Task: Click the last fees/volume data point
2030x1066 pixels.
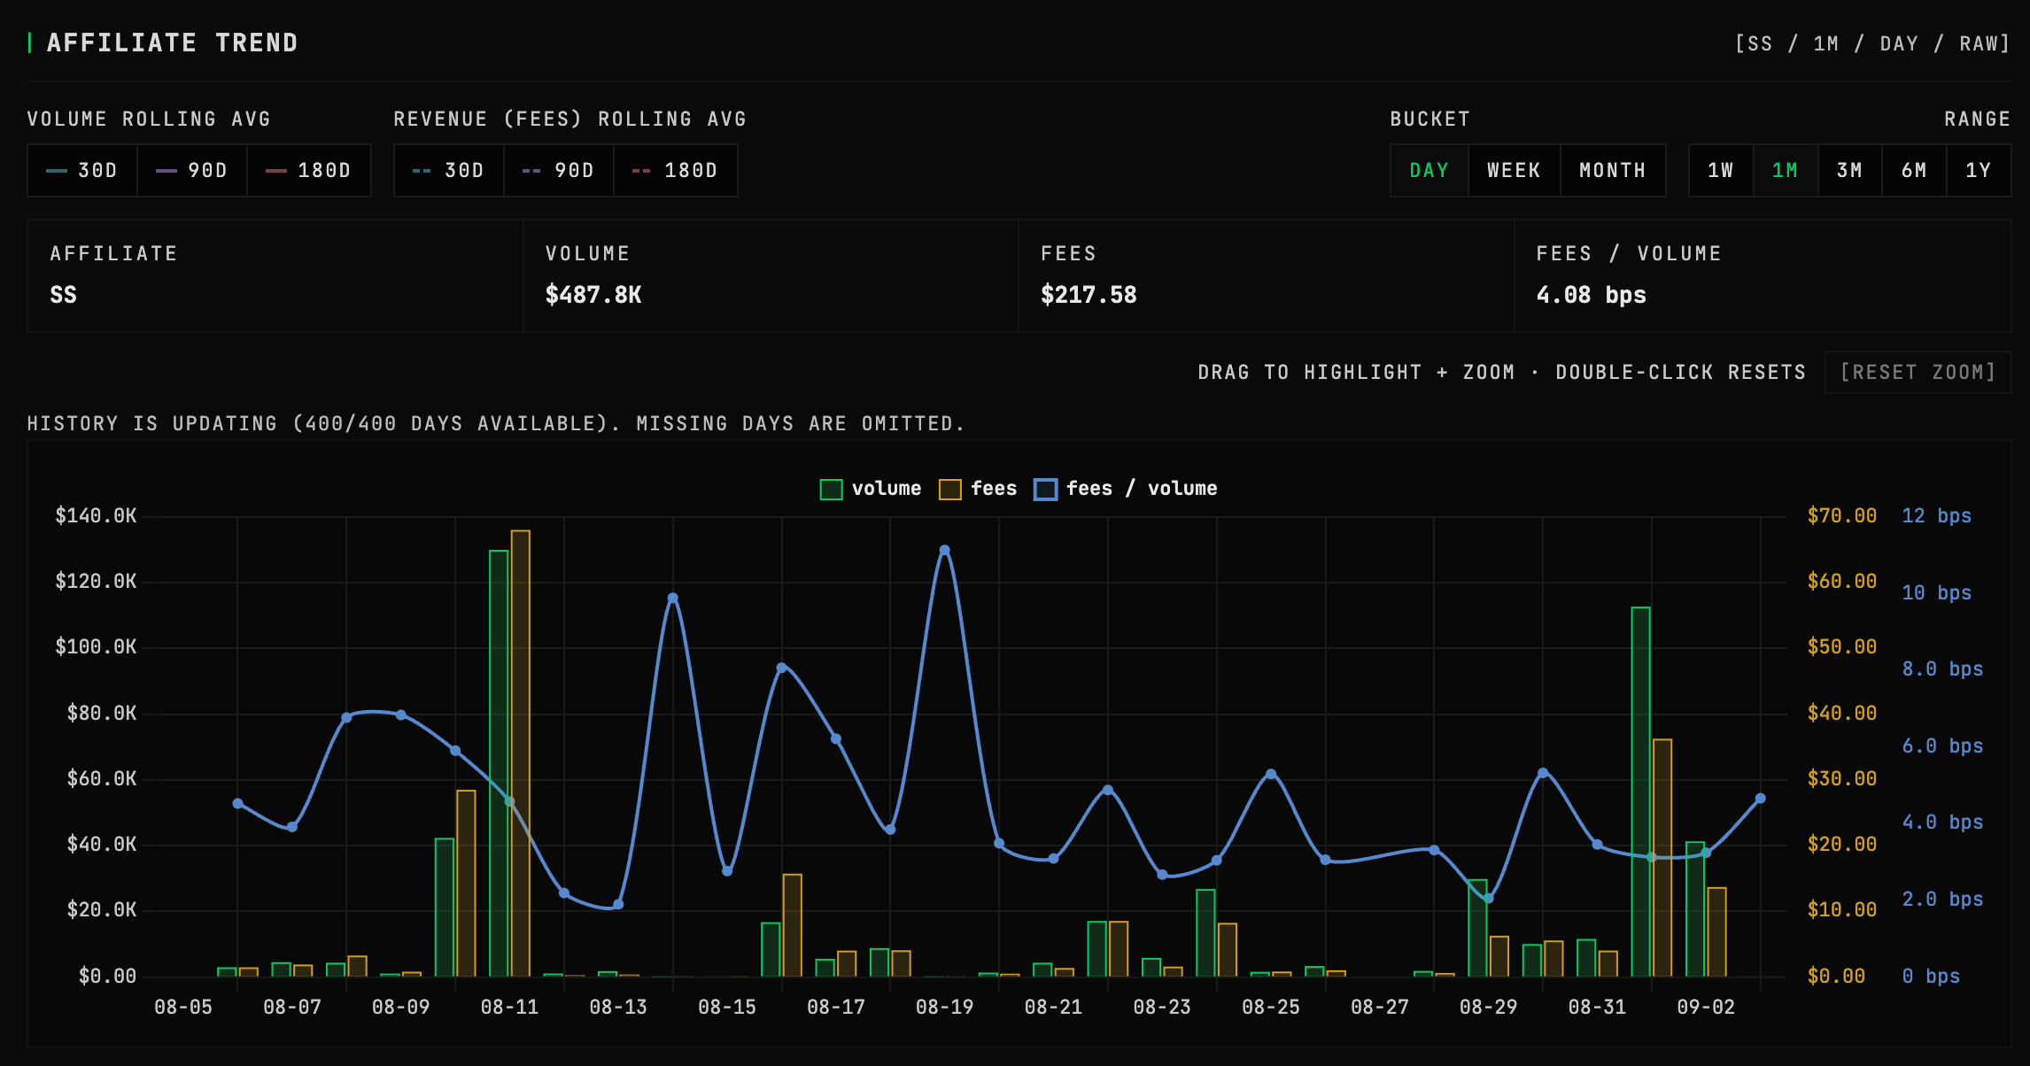Action: click(x=1761, y=799)
